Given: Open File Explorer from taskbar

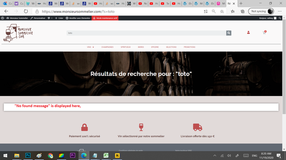Looking at the screenshot, I should click(17, 156).
